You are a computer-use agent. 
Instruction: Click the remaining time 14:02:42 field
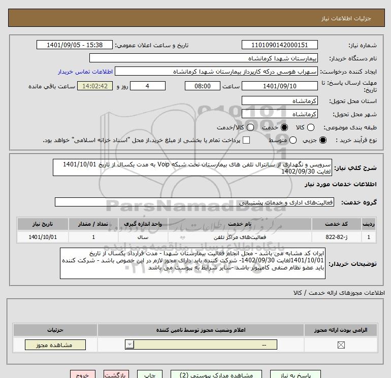click(95, 86)
